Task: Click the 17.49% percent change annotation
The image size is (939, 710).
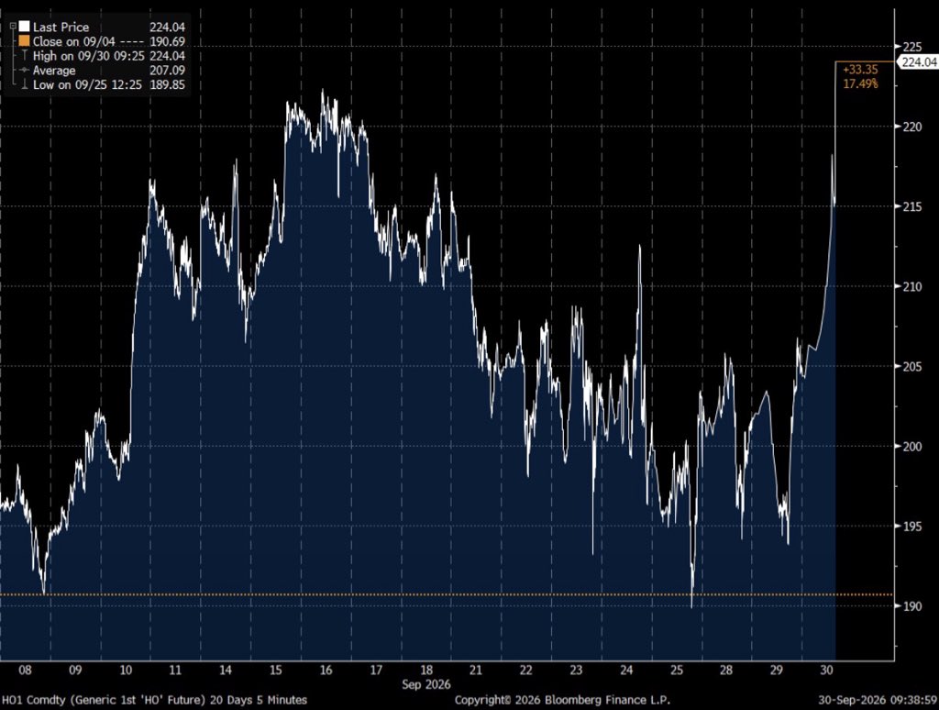Action: click(x=860, y=83)
